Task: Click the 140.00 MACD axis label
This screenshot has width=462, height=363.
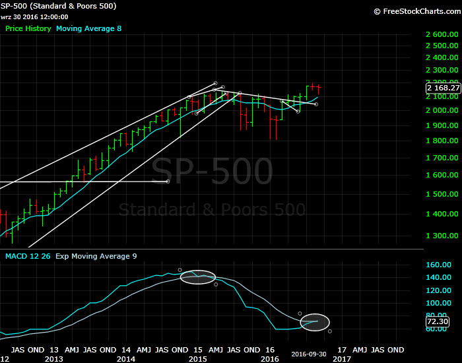Action: pyautogui.click(x=438, y=277)
